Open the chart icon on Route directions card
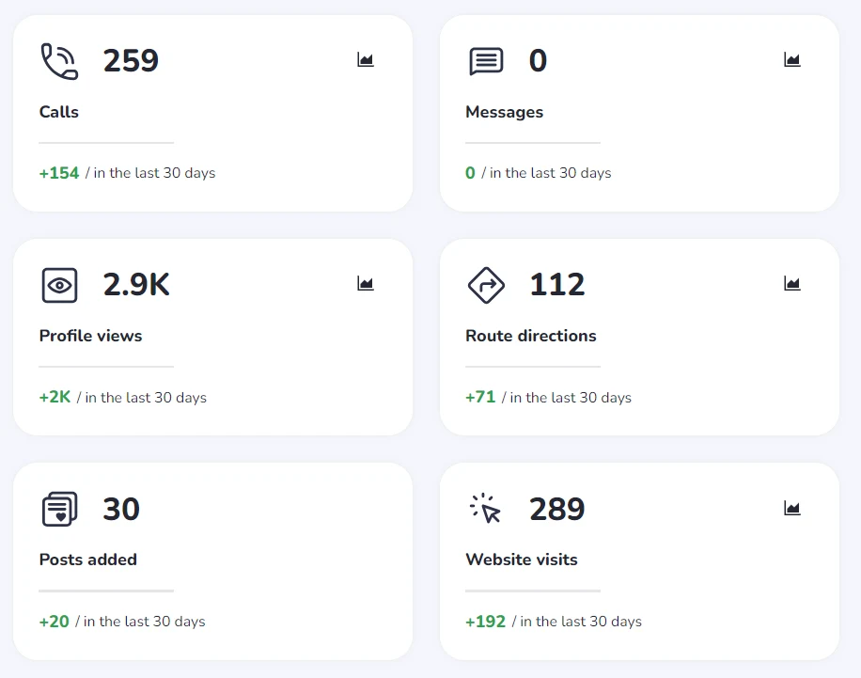The height and width of the screenshot is (678, 861). point(791,283)
